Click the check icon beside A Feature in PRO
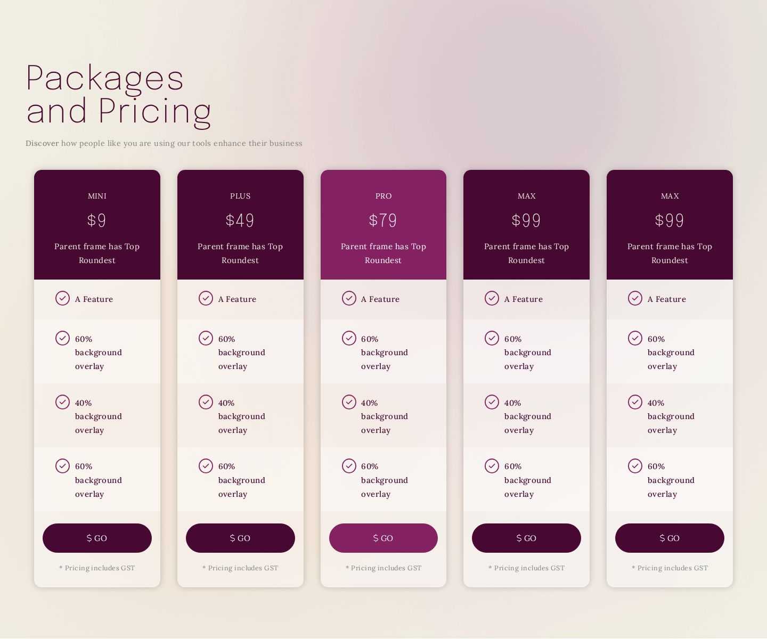767x639 pixels. coord(349,298)
